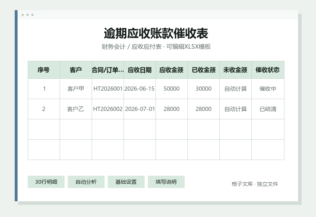The height and width of the screenshot is (217, 316).
Task: Select the 应收金额 column header
Action: 171,70
